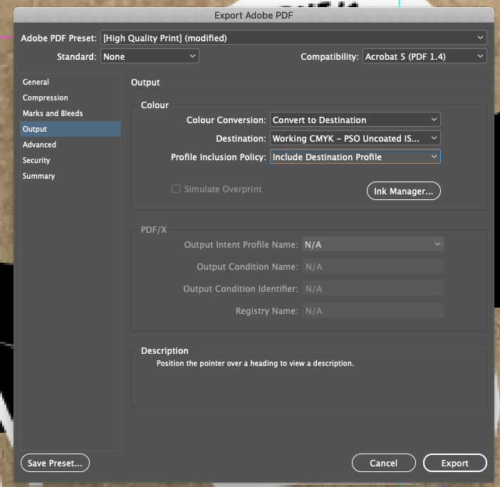Open the Output Intent Profile Name dropdown
Screen dimensions: 500x487
(x=373, y=244)
